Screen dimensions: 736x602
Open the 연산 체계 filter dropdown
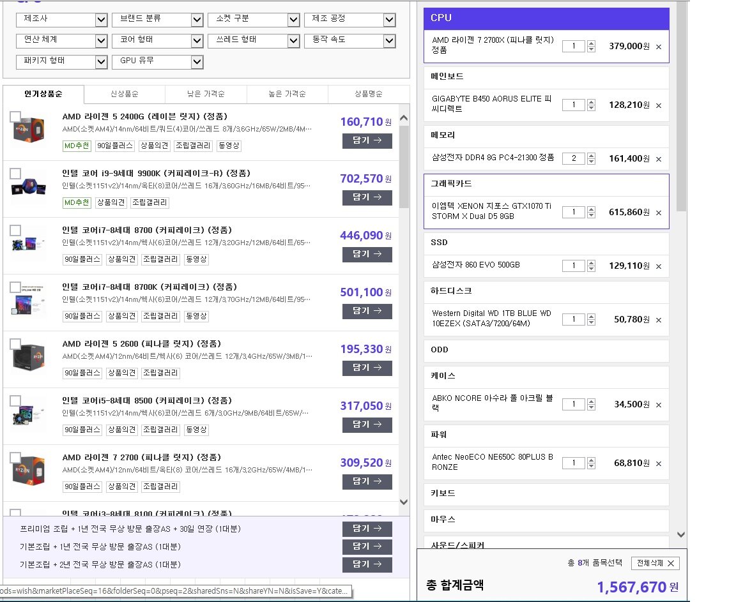pos(61,41)
